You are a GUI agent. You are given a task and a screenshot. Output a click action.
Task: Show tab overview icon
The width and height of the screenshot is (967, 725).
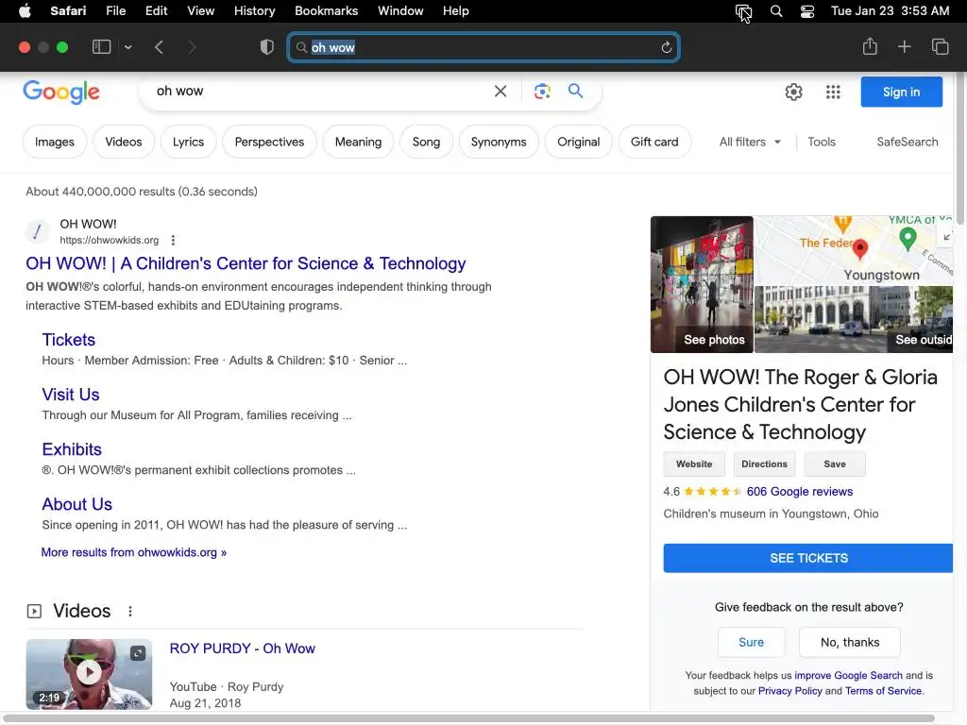(x=940, y=47)
